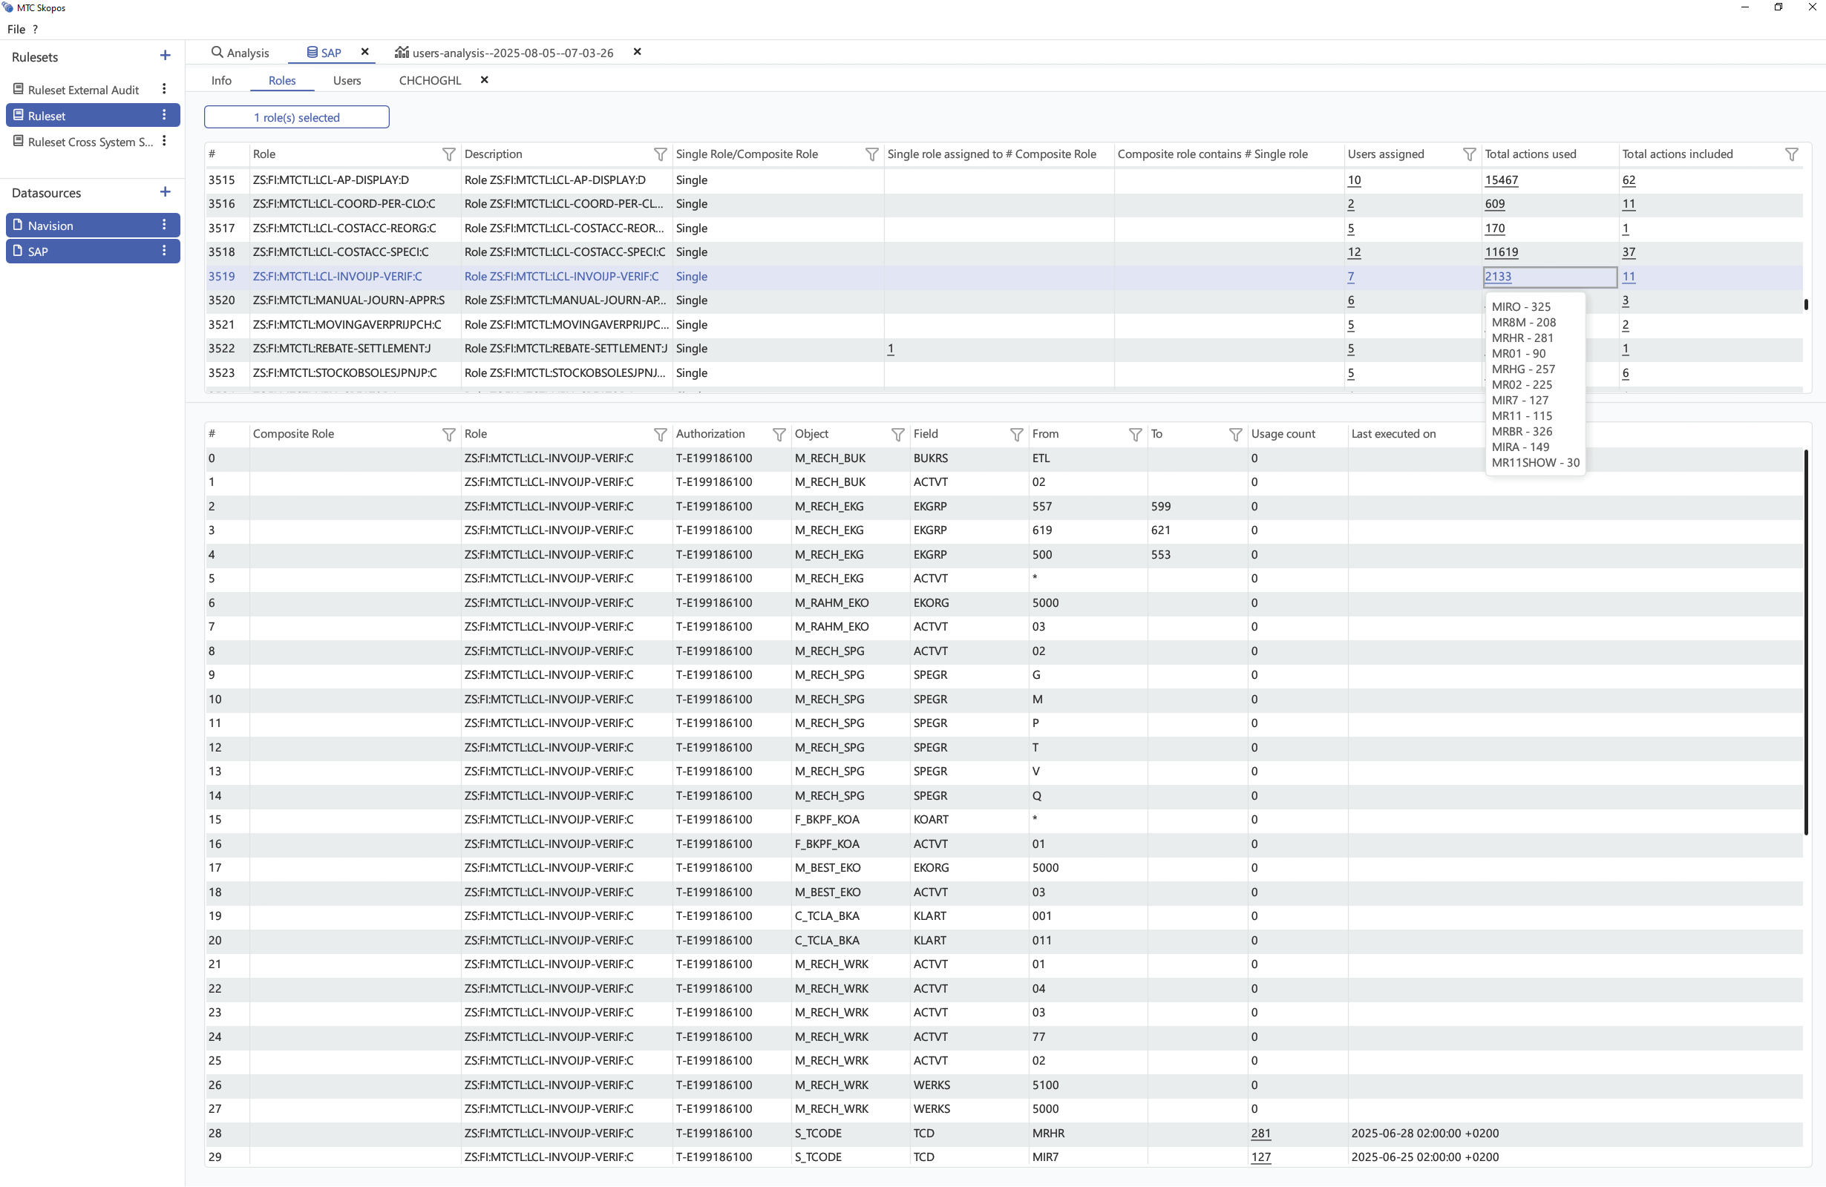The height and width of the screenshot is (1187, 1826).
Task: Close the SAP tab
Action: point(365,52)
